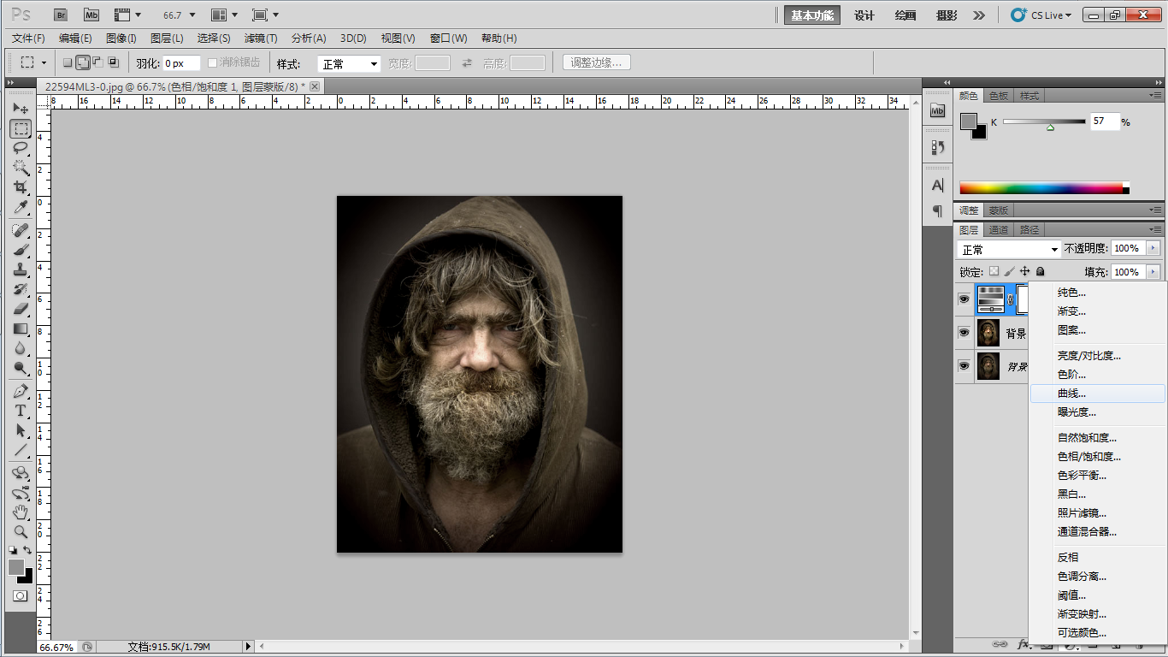1168x657 pixels.
Task: Activate the Eraser tool
Action: point(21,309)
